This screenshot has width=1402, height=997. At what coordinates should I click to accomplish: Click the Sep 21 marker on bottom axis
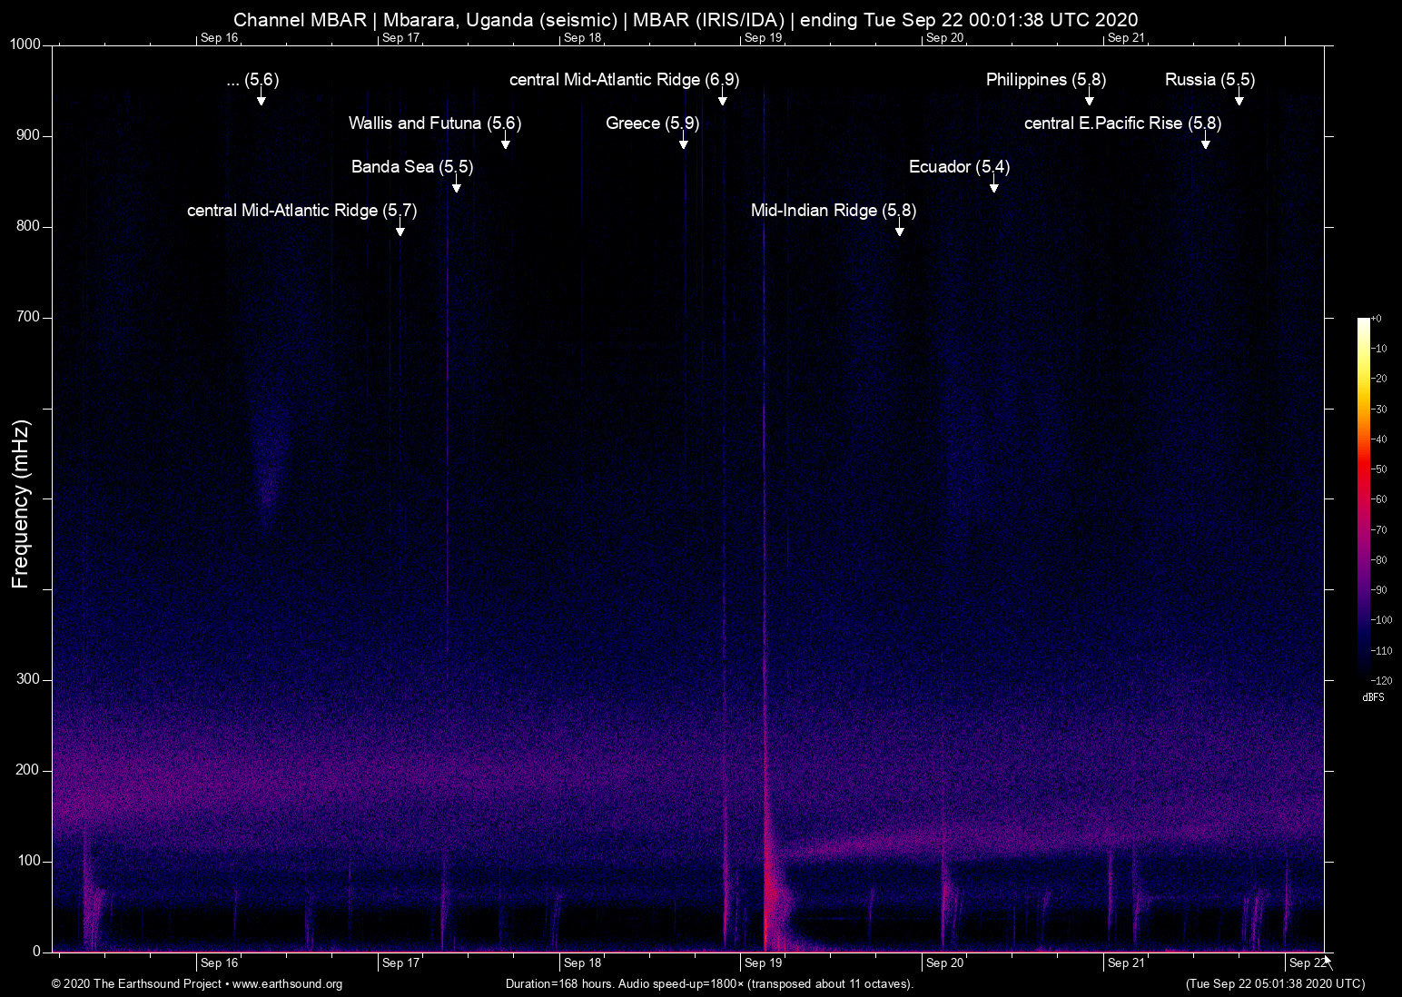(x=1126, y=963)
